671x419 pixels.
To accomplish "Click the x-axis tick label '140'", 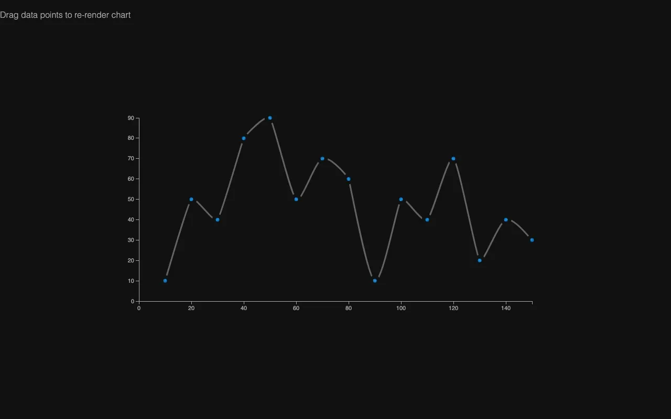I will click(506, 308).
